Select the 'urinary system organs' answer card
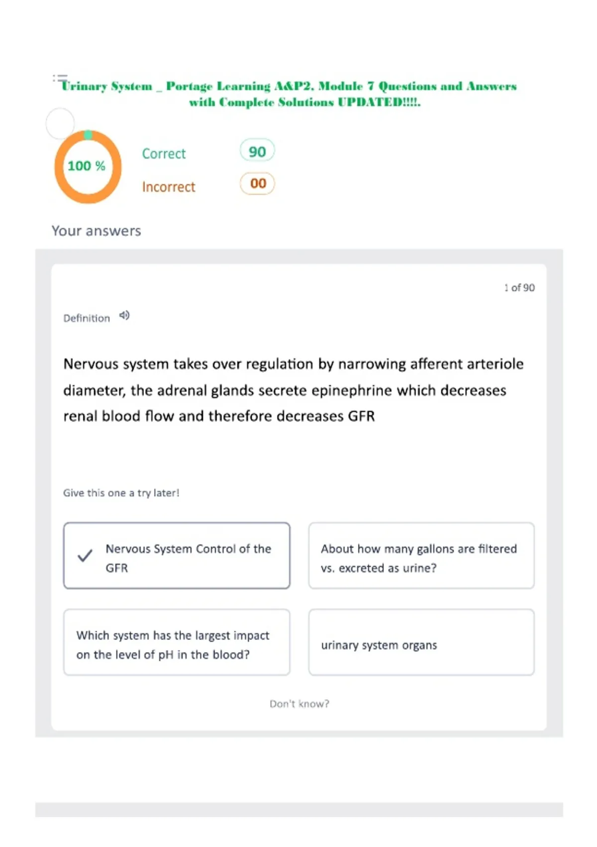 click(421, 642)
